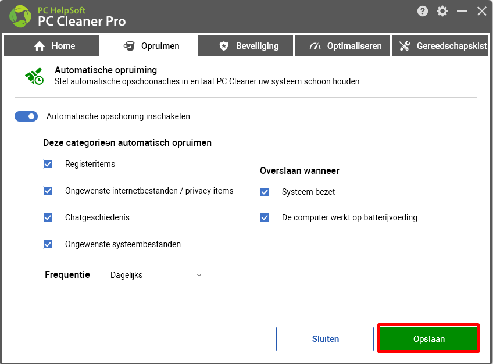Viewport: 493px width, 364px height.
Task: Click the Optimaliseren speedometer icon
Action: point(315,46)
